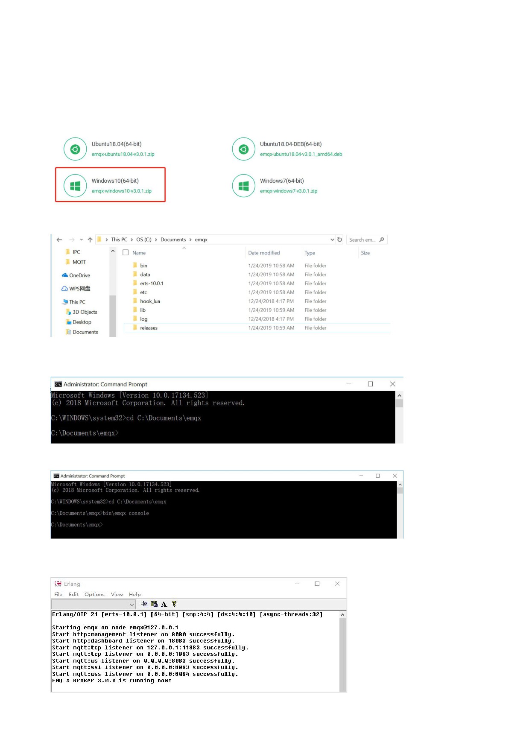This screenshot has height=748, width=529.
Task: Select the MQTT folder in sidebar
Action: tap(76, 262)
